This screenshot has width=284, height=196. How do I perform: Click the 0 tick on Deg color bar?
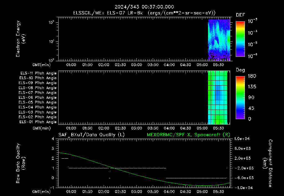250,119
